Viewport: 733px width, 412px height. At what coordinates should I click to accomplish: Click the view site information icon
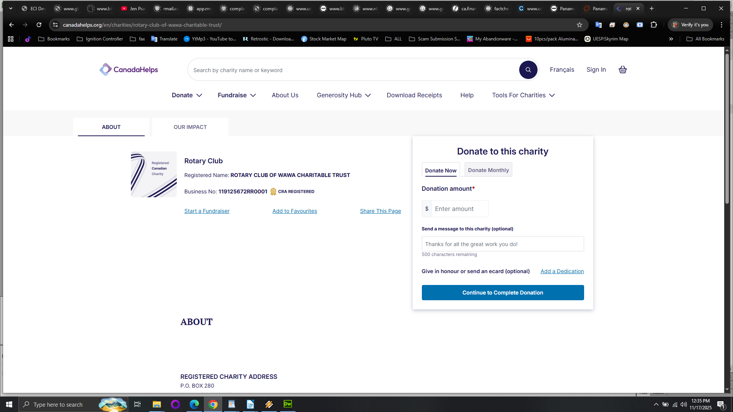55,25
